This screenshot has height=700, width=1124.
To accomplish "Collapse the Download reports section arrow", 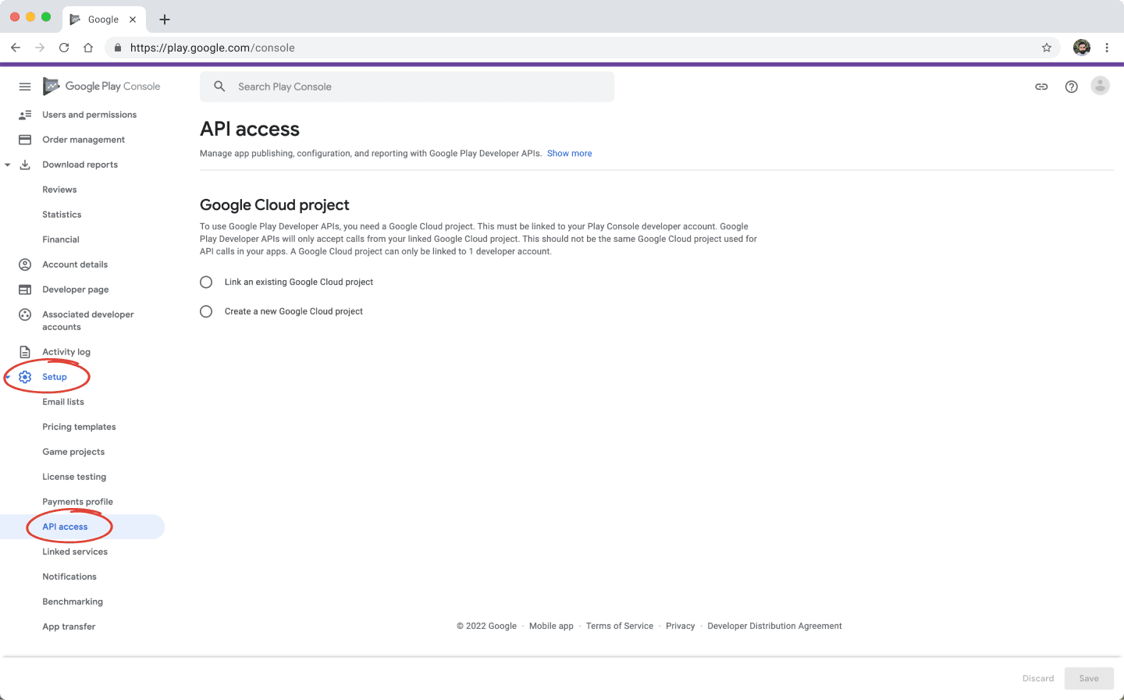I will click(x=8, y=165).
